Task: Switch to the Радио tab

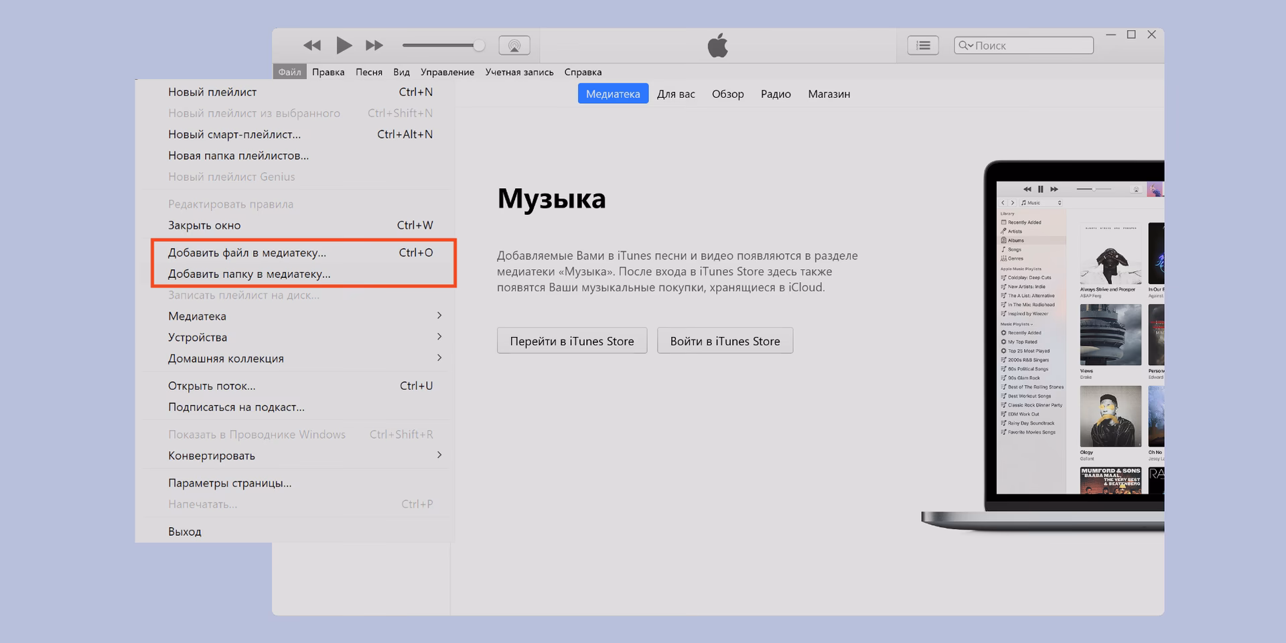Action: (776, 94)
